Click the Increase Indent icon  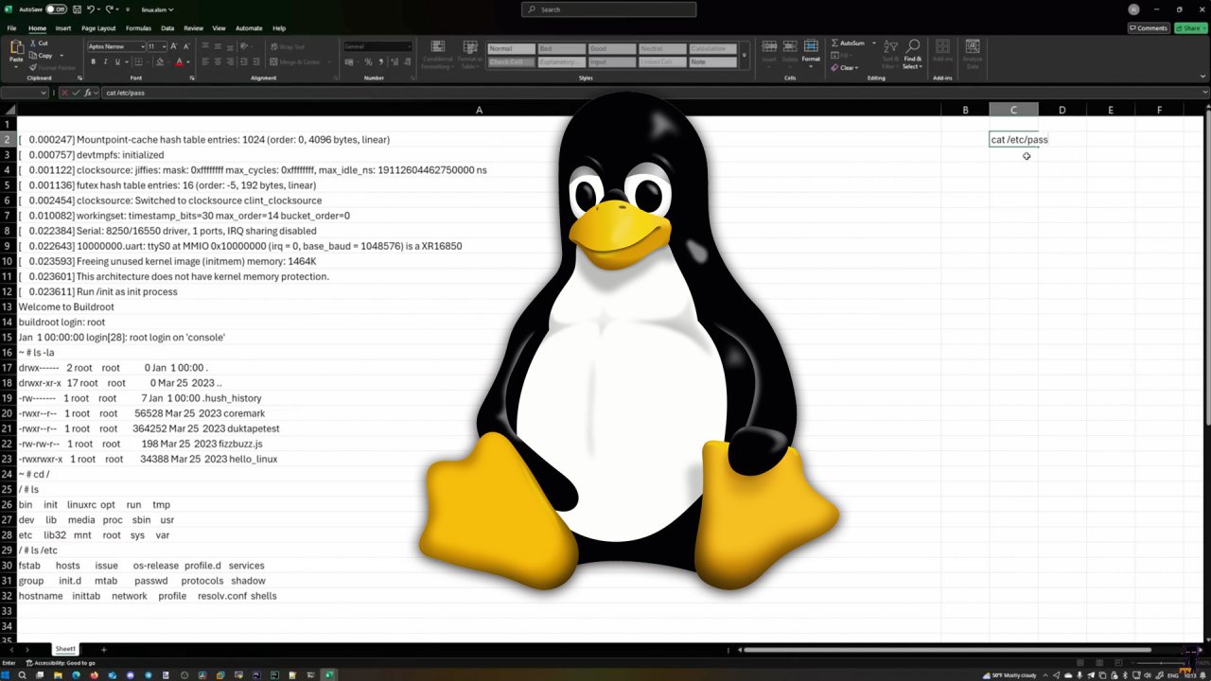click(258, 62)
